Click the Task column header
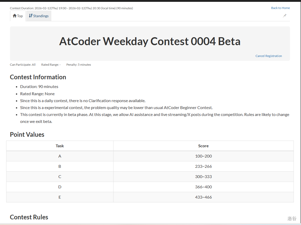This screenshot has height=225, width=301. tap(60, 146)
